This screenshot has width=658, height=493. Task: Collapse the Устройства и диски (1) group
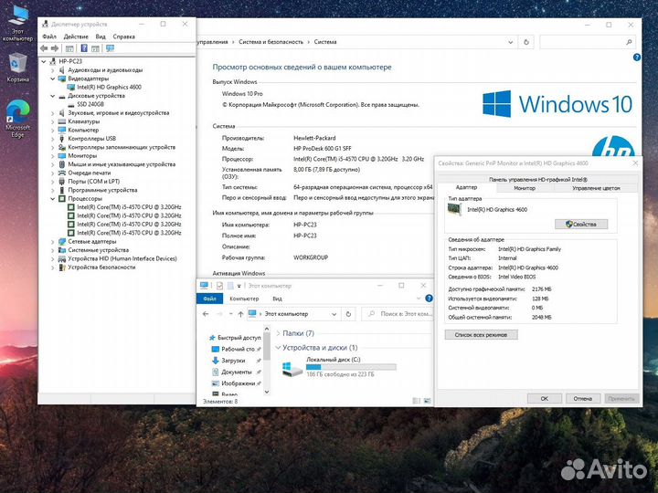pyautogui.click(x=278, y=348)
